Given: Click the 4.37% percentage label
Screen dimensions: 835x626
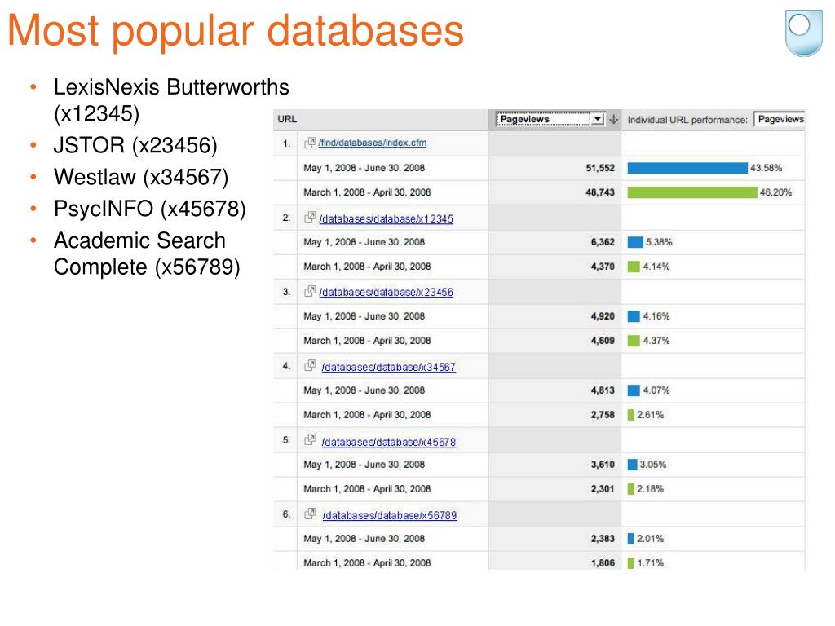Looking at the screenshot, I should (656, 341).
